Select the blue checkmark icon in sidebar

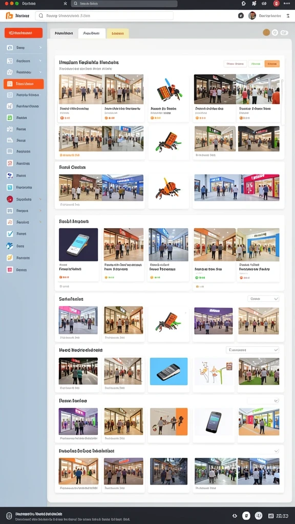[x=10, y=234]
